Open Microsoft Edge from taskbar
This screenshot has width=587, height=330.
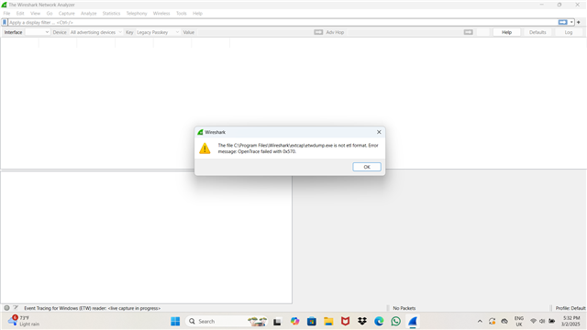379,322
